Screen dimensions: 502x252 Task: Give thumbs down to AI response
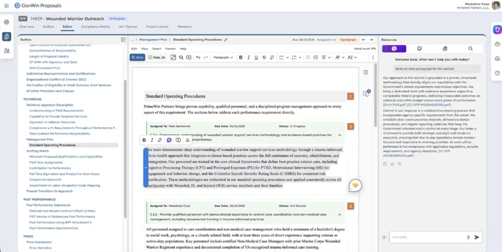coord(399,164)
